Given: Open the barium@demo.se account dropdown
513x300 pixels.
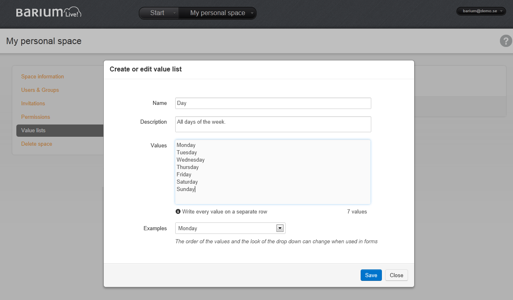Looking at the screenshot, I should [x=481, y=11].
